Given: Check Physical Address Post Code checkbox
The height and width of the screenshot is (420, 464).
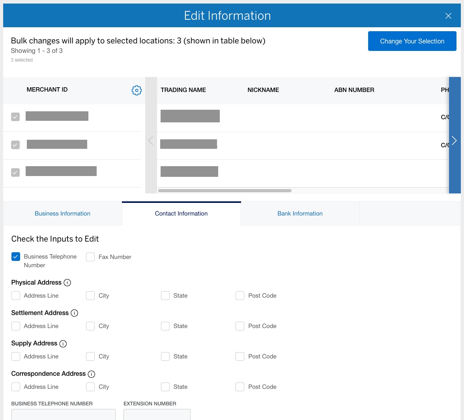Looking at the screenshot, I should (240, 295).
